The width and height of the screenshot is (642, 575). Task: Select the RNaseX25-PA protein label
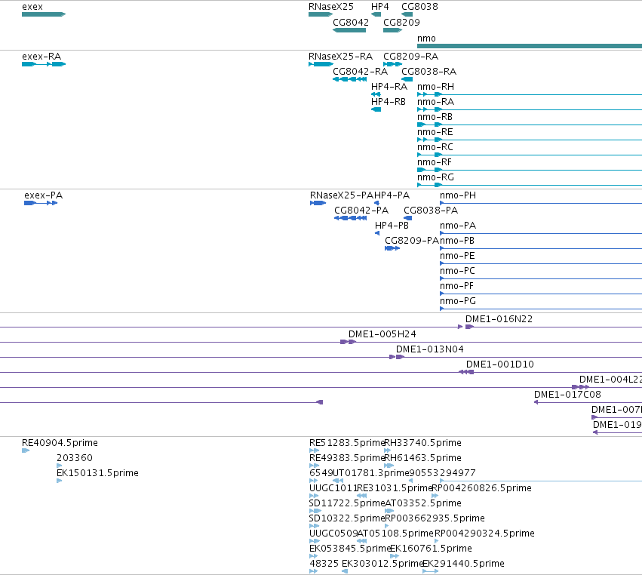[x=342, y=195]
